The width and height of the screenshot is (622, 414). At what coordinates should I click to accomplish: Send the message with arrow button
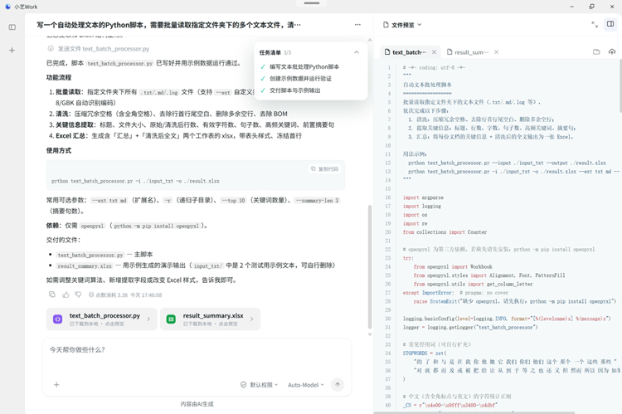click(338, 384)
